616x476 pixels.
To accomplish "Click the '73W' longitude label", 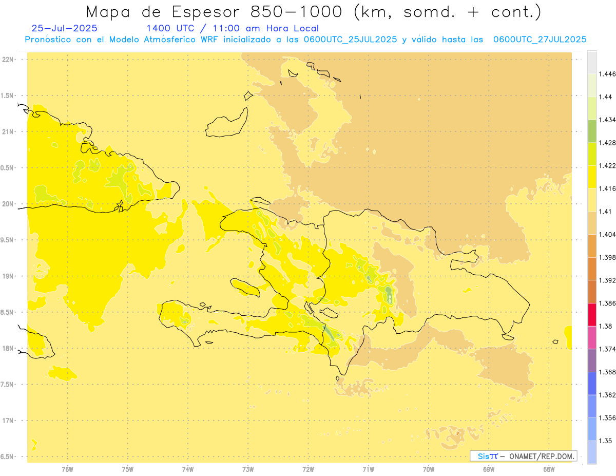I will point(248,469).
